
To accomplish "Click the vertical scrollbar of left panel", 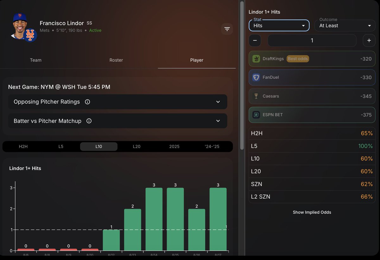I will pyautogui.click(x=242, y=76).
